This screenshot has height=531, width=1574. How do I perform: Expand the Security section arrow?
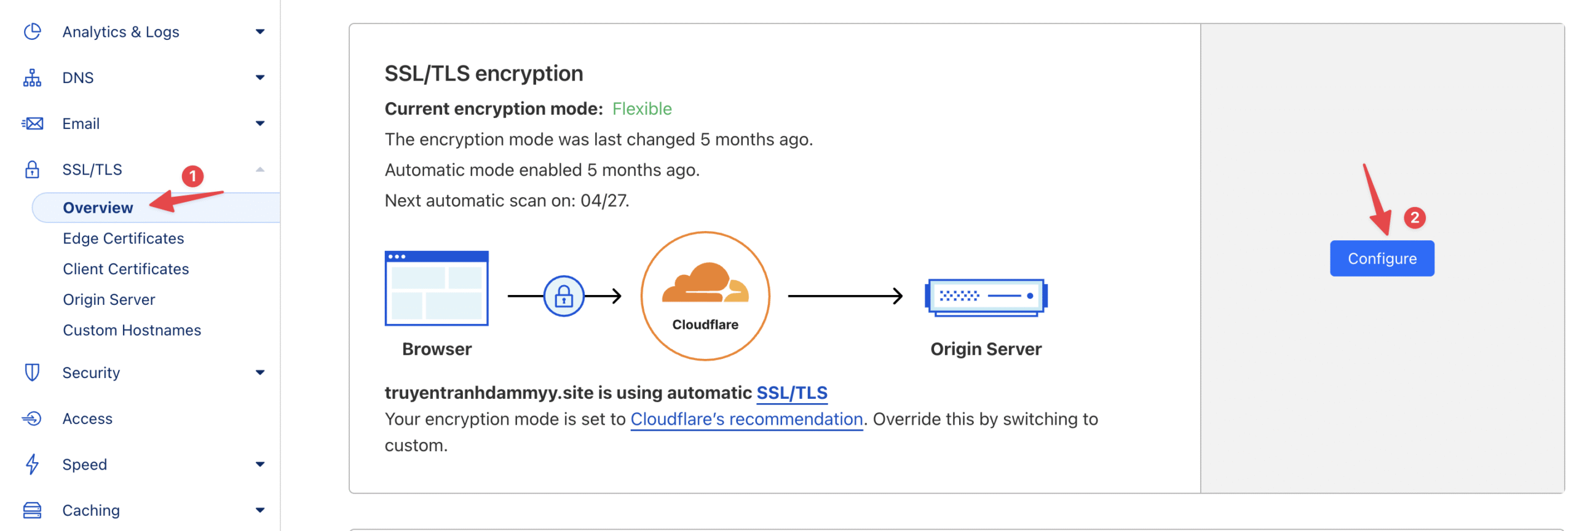pyautogui.click(x=260, y=372)
